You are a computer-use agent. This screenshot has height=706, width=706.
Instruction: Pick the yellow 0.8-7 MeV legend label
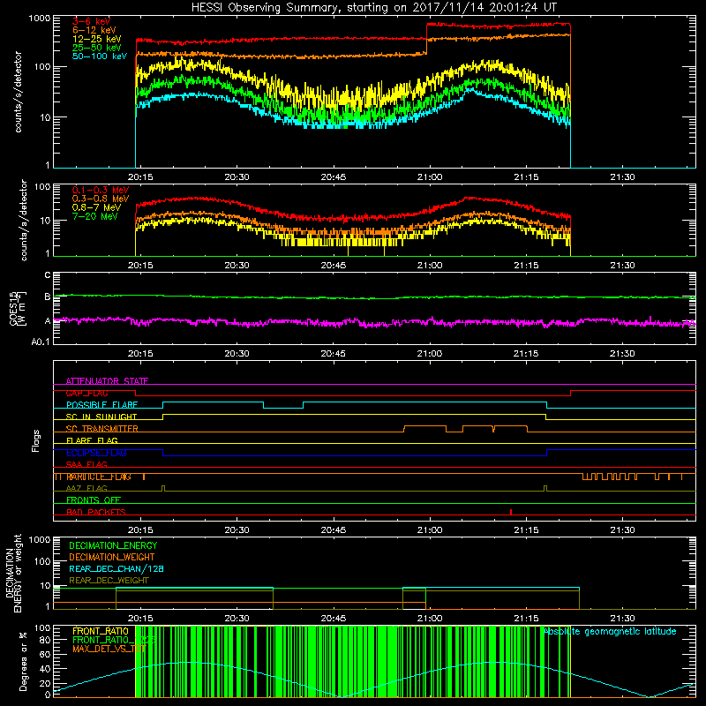click(x=96, y=207)
